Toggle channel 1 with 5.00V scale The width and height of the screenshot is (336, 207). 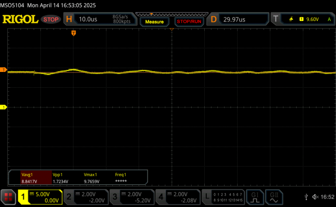pos(40,197)
